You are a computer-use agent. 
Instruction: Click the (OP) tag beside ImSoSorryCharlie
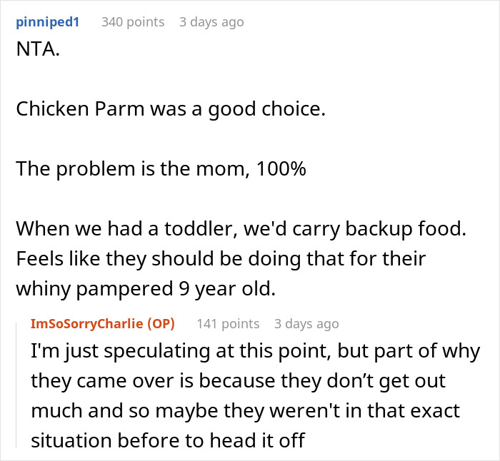click(x=161, y=324)
